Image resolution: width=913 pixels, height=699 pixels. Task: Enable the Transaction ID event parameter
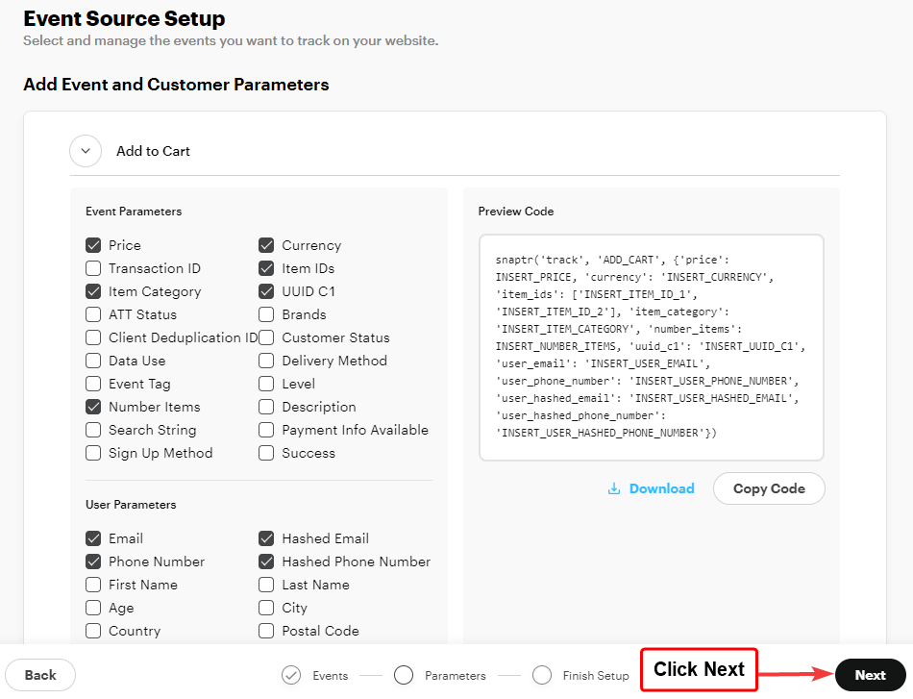click(93, 267)
